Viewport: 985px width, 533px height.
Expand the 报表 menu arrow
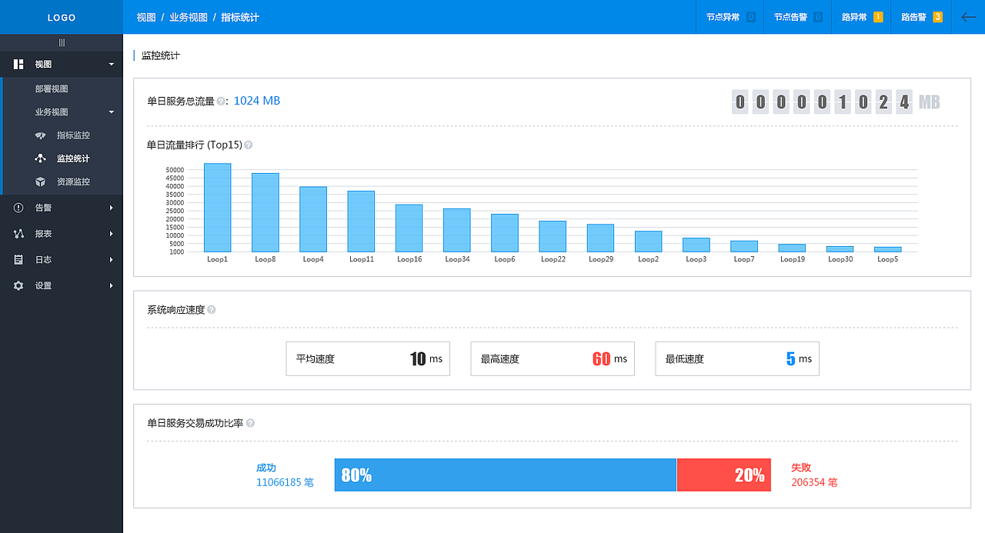click(x=111, y=234)
